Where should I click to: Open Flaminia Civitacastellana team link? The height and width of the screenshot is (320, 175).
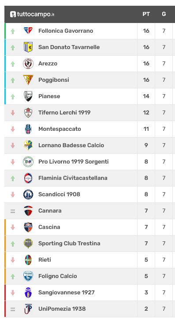coord(73,178)
